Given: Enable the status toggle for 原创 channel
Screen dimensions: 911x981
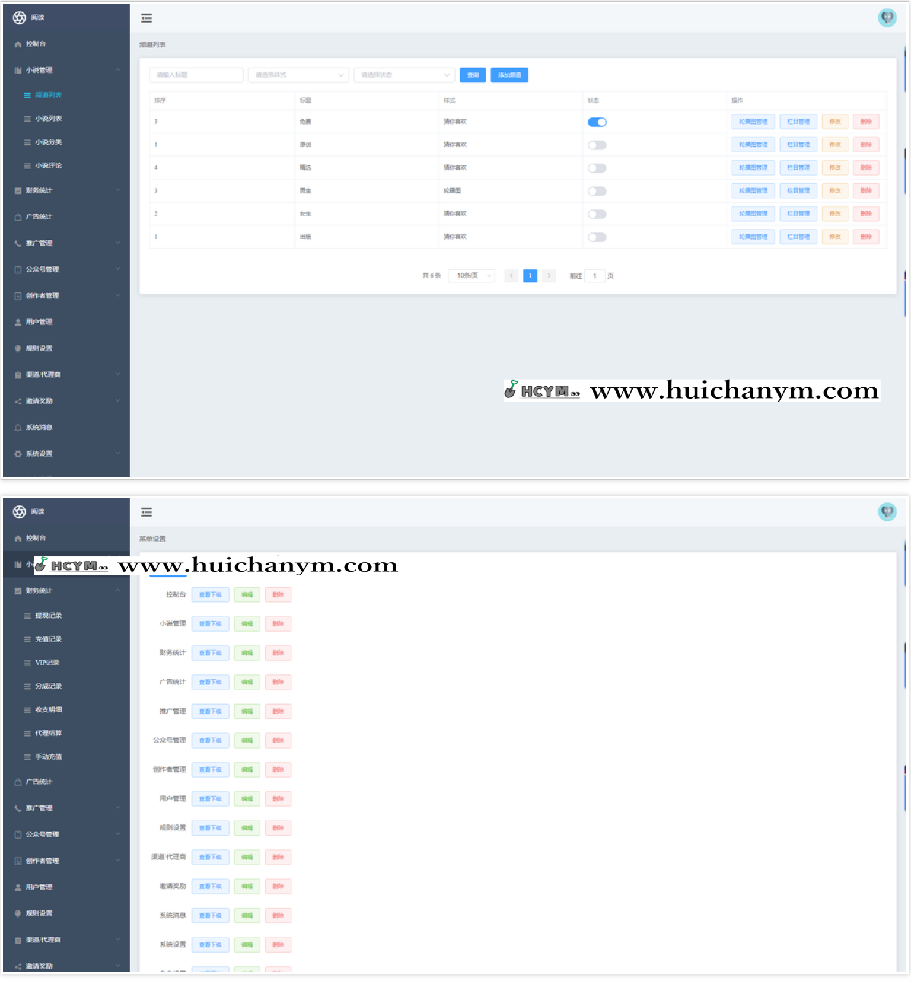Looking at the screenshot, I should coord(597,145).
